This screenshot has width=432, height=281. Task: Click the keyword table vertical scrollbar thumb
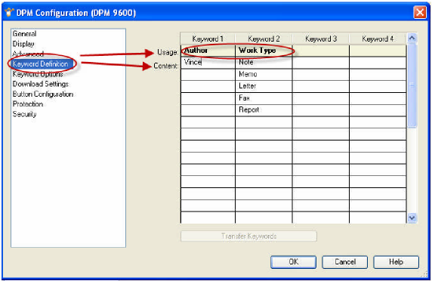pyautogui.click(x=412, y=85)
